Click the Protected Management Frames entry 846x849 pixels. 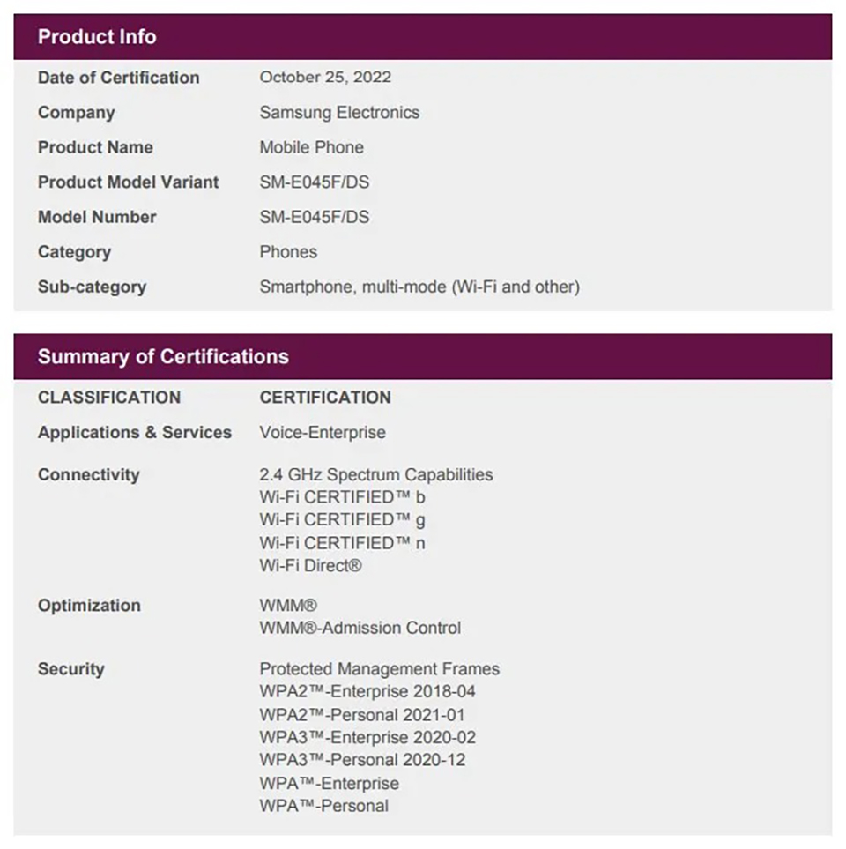pyautogui.click(x=379, y=669)
